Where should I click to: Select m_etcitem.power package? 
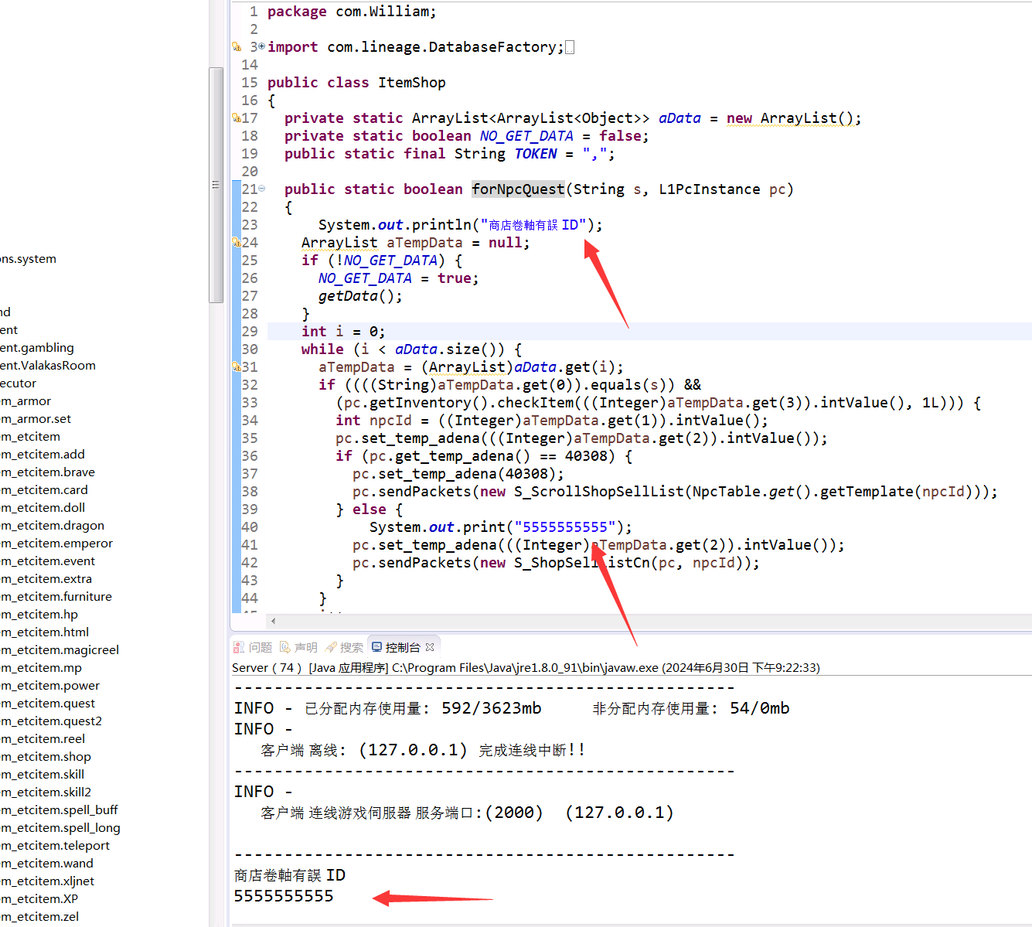(x=50, y=686)
